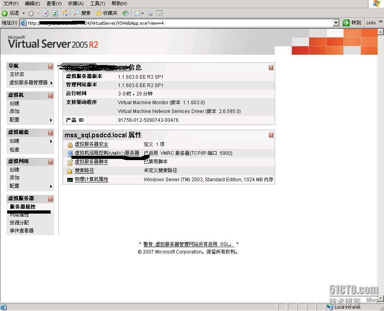Image resolution: width=384 pixels, height=311 pixels.
Task: Expand 配置 submenu under 虚拟网络
Action: pos(51,186)
